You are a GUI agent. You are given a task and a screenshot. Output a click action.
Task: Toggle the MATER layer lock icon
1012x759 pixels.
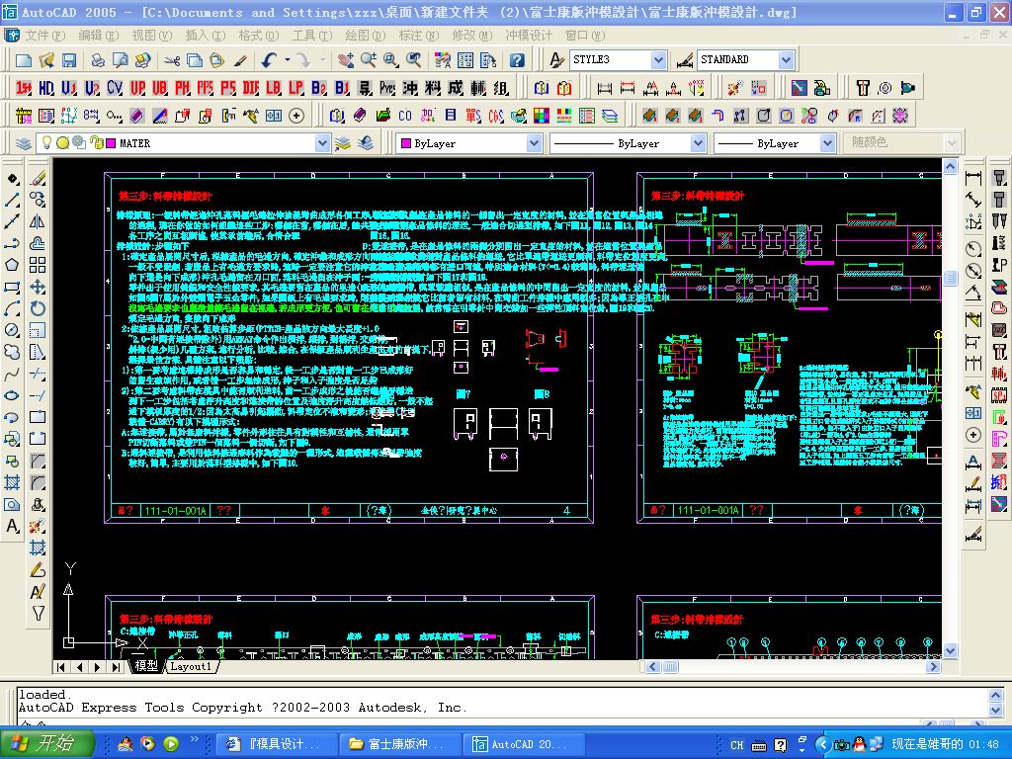tap(96, 143)
